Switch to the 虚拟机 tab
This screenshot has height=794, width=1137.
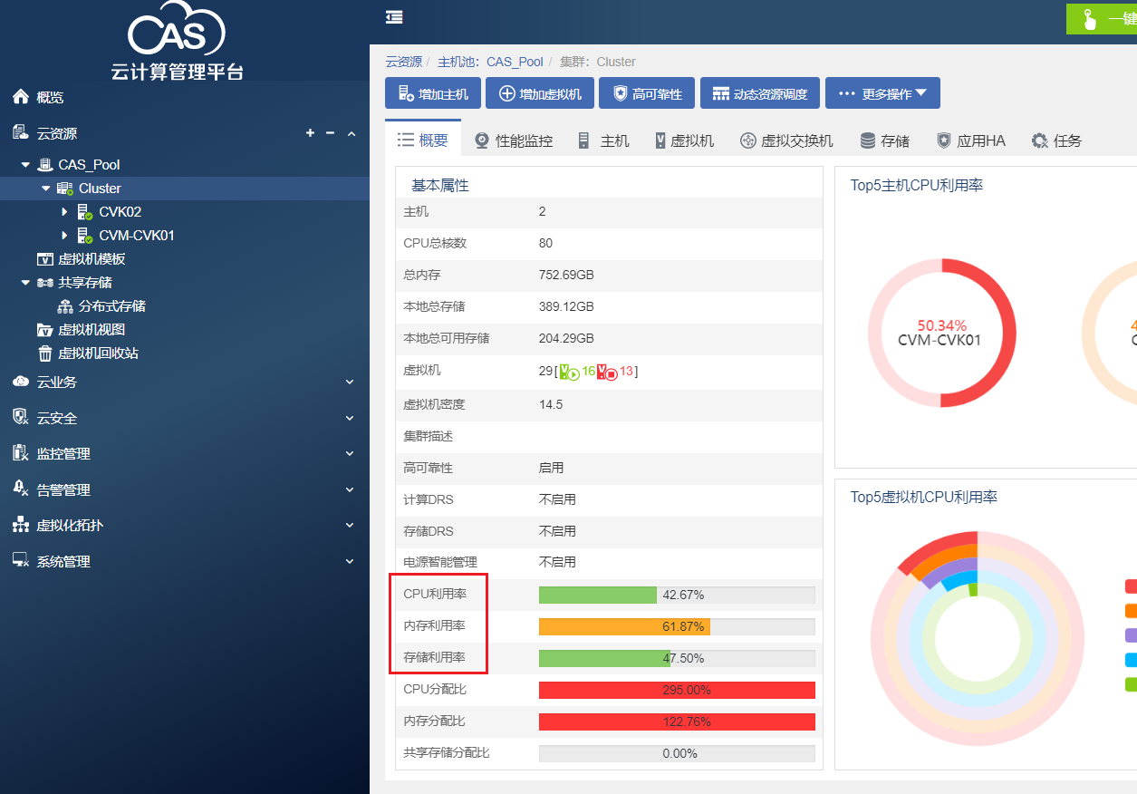[x=684, y=140]
